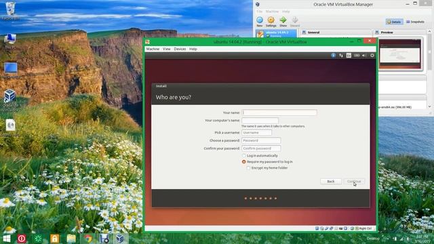Click the padlock app icon in taskbar
434x244 pixels.
coord(54,239)
